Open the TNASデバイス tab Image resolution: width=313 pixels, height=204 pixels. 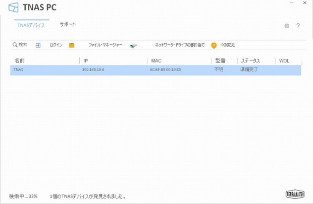click(x=31, y=25)
